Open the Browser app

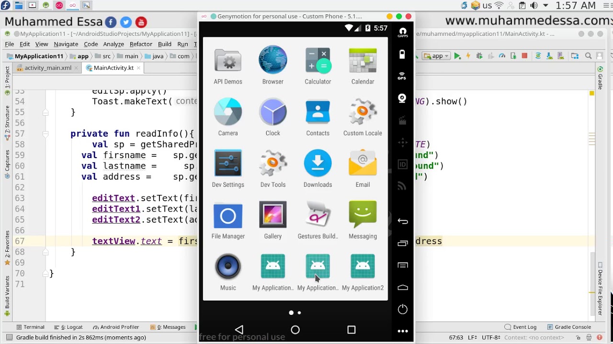(273, 66)
